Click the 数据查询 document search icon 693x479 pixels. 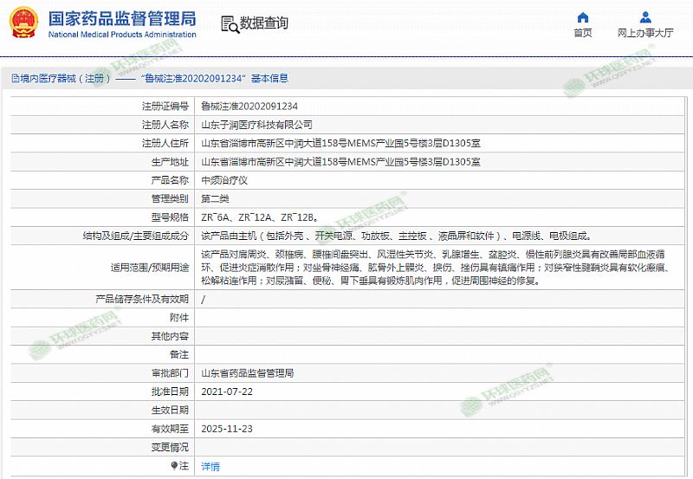pyautogui.click(x=228, y=23)
